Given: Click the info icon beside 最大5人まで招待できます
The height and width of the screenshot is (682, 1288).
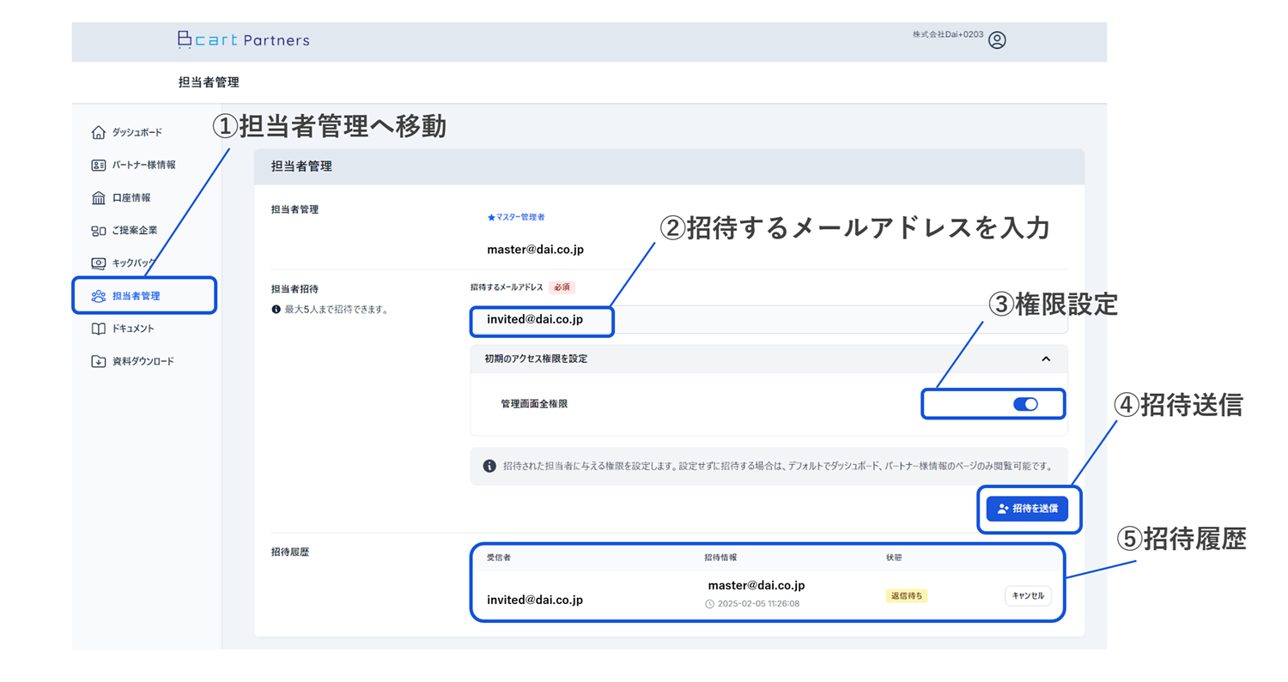Looking at the screenshot, I should (276, 309).
